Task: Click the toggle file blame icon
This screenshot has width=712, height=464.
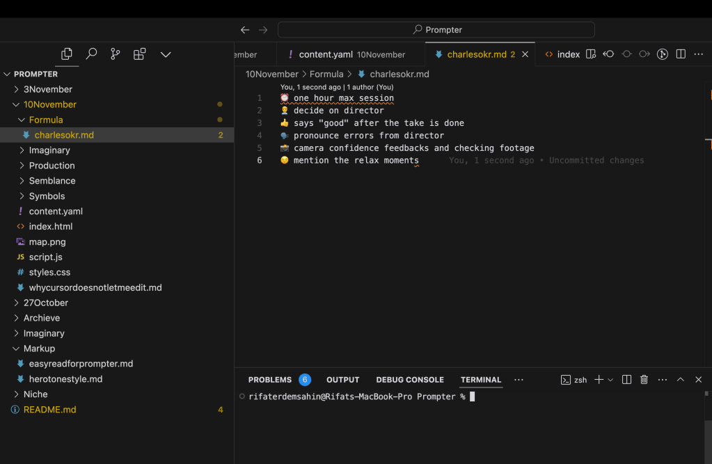Action: click(x=626, y=54)
